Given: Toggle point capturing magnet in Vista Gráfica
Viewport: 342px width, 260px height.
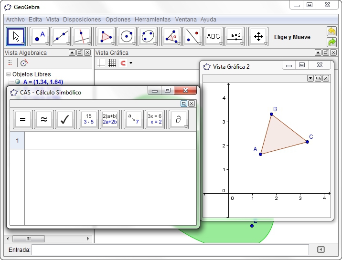Looking at the screenshot, I should click(123, 63).
